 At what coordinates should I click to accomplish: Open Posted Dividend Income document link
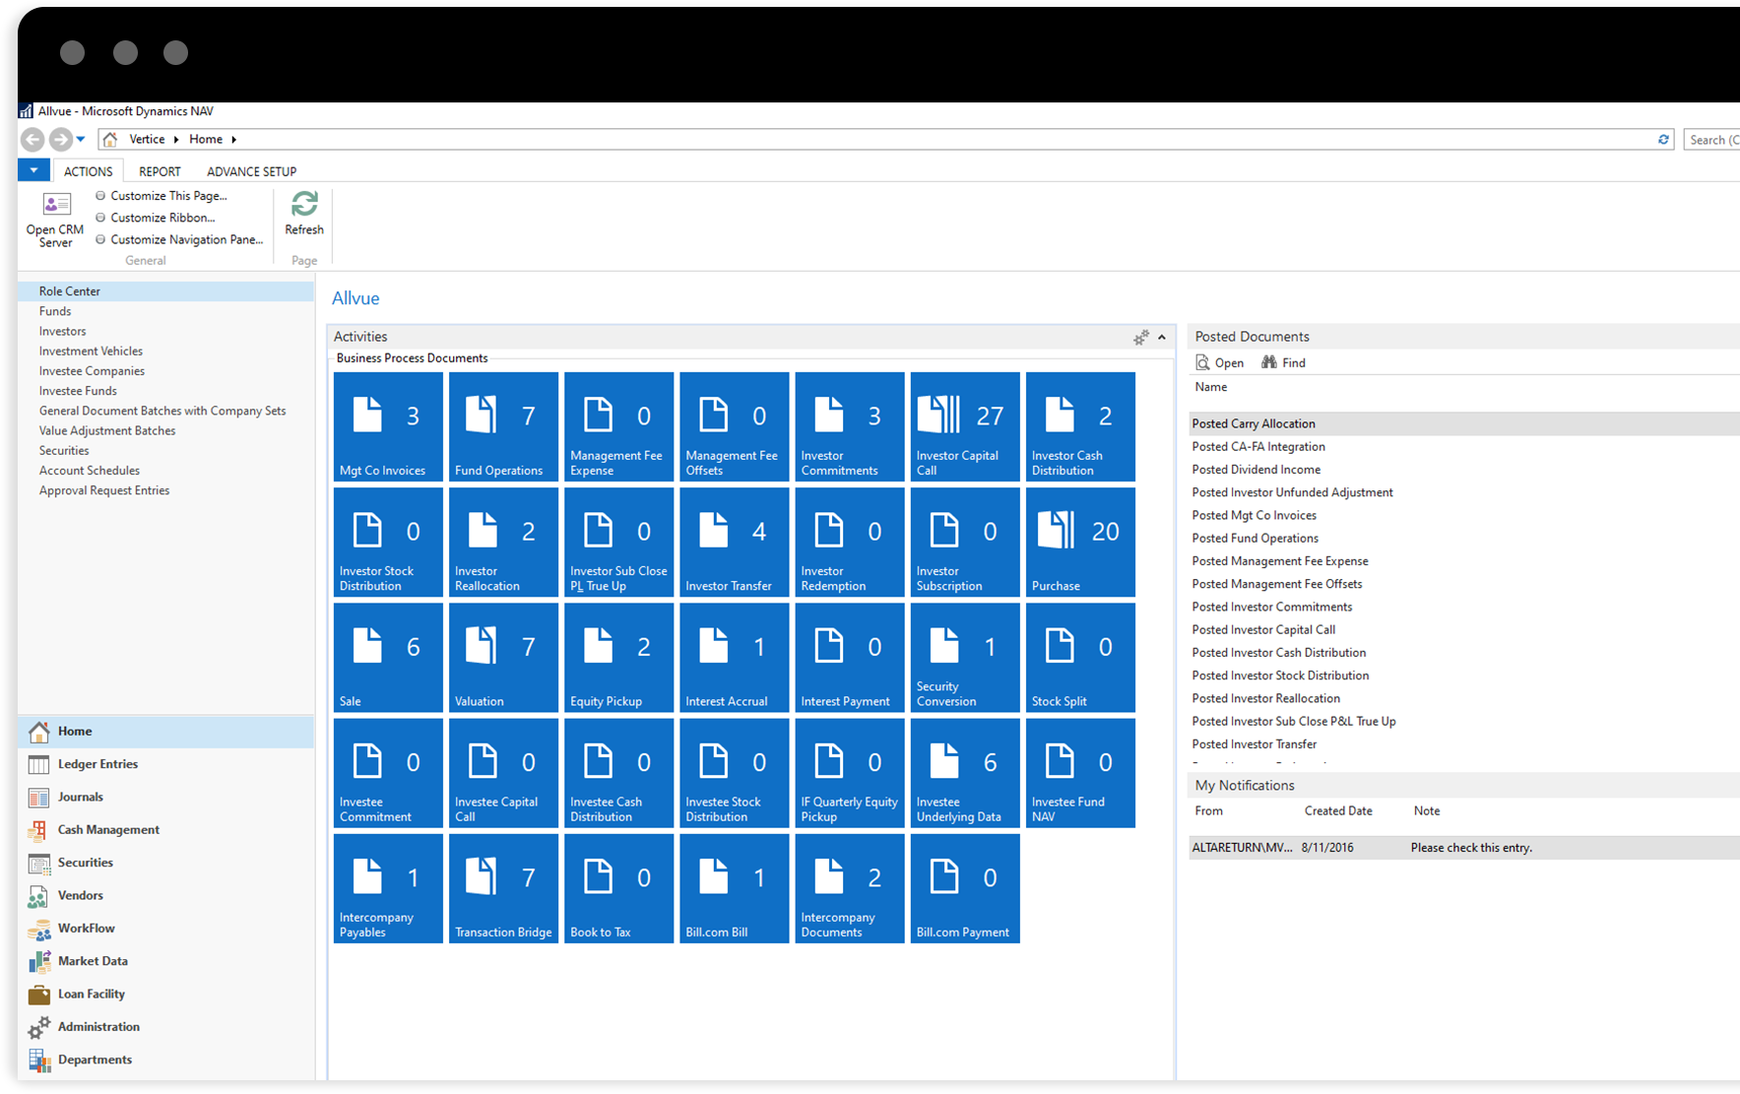point(1256,470)
